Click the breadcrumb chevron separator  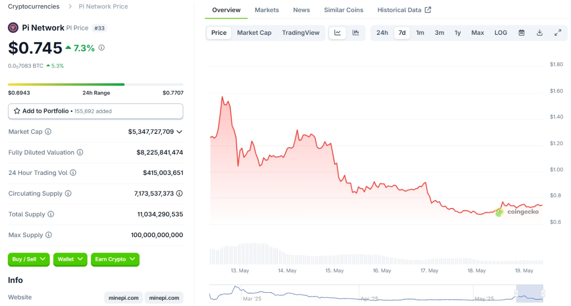click(69, 7)
